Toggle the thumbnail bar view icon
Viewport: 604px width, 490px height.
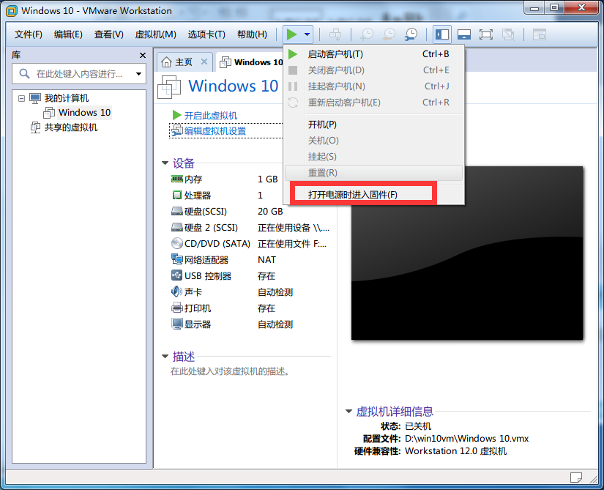click(x=463, y=34)
